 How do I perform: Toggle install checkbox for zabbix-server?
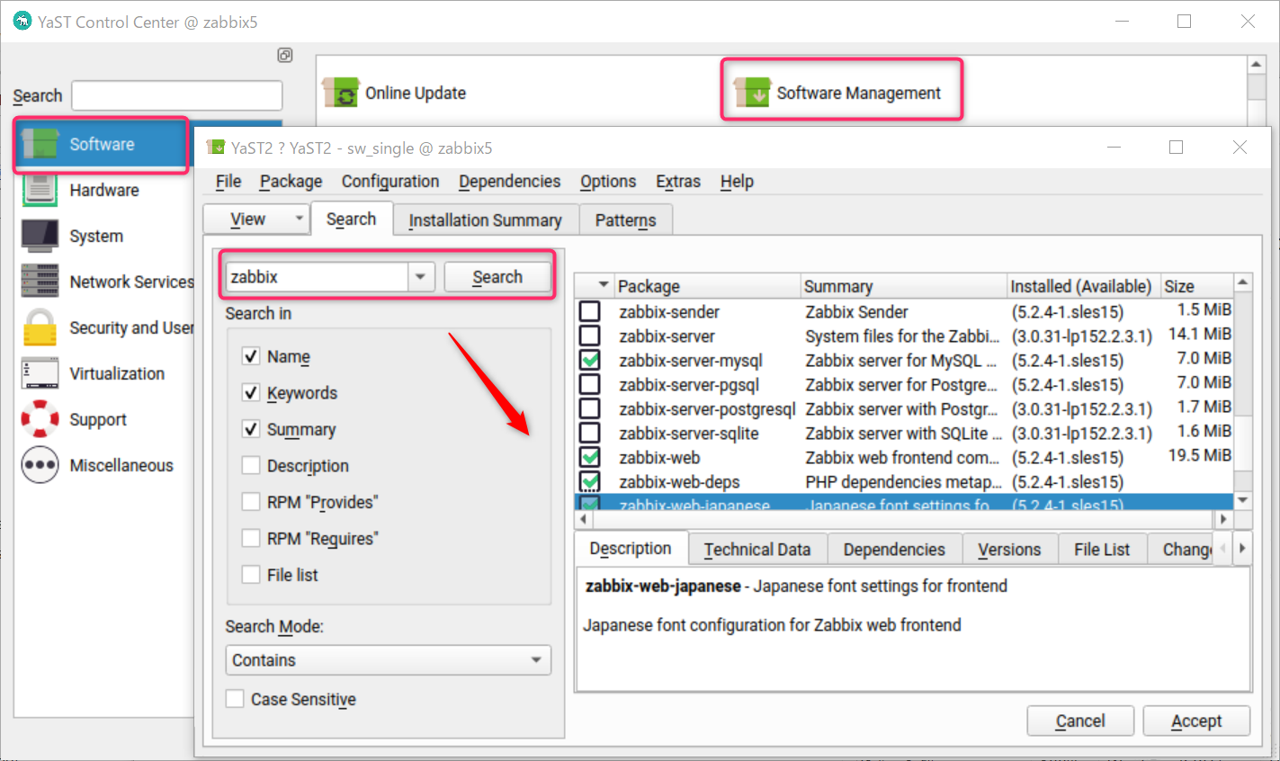tap(590, 336)
